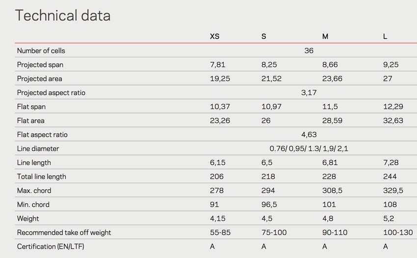Click the Line diameter values text
The width and height of the screenshot is (417, 258).
pos(309,149)
